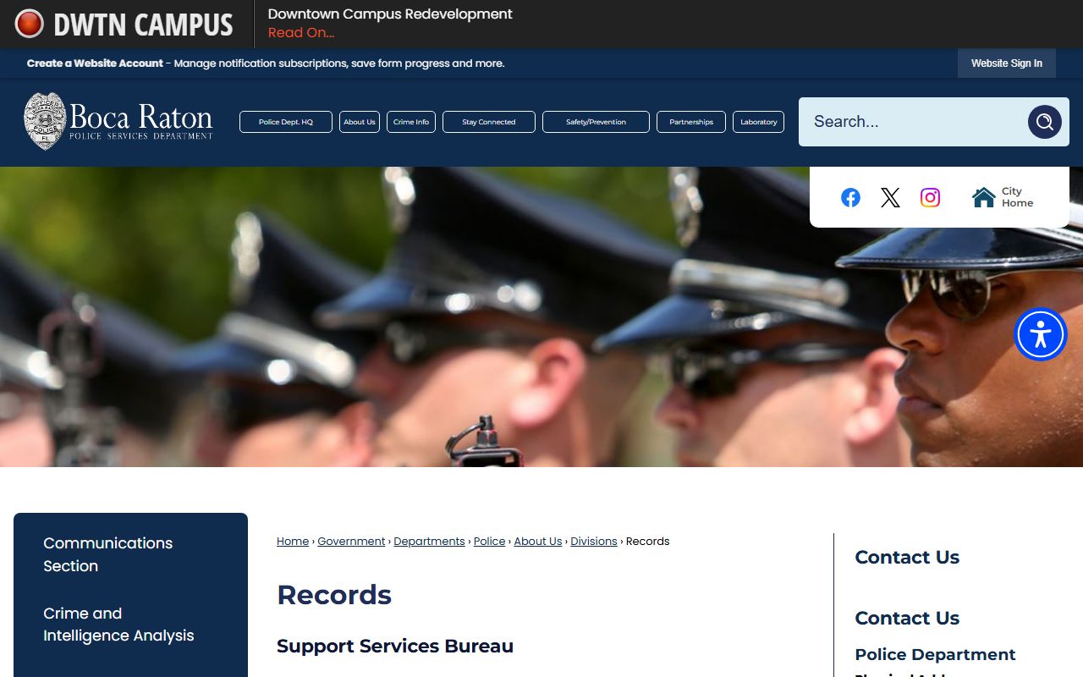
Task: Open Safety/Prevention menu
Action: 596,122
